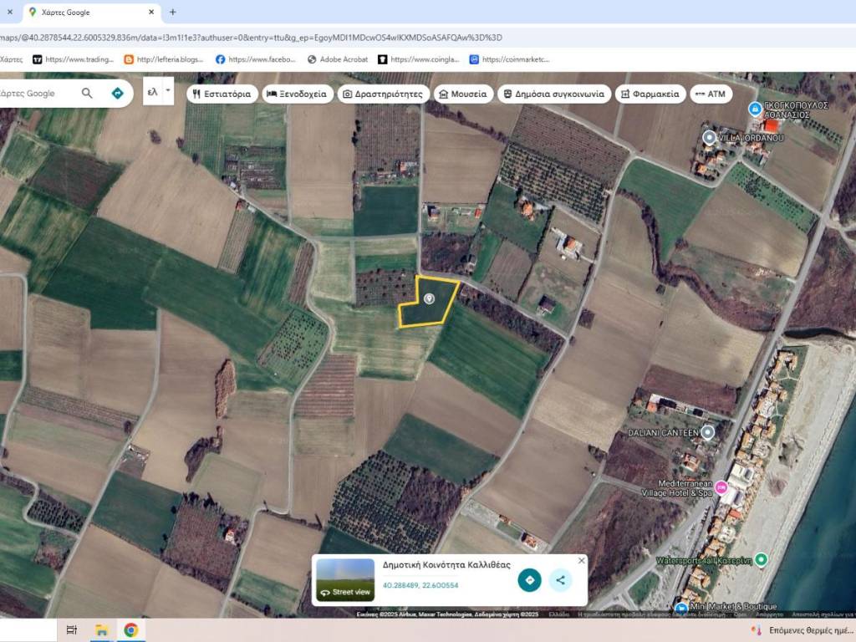The height and width of the screenshot is (642, 856).
Task: Select the Watersports 4all Katerini green marker
Action: tap(761, 559)
